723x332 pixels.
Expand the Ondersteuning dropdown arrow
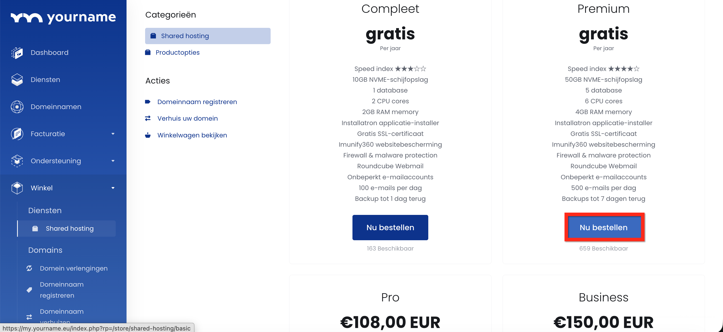tap(113, 161)
